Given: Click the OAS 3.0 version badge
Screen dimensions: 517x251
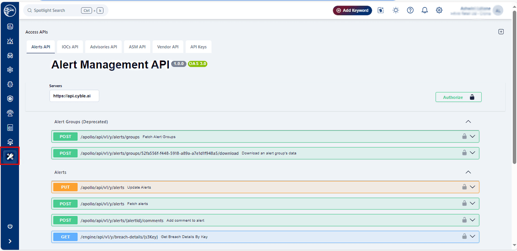Looking at the screenshot, I should click(198, 64).
